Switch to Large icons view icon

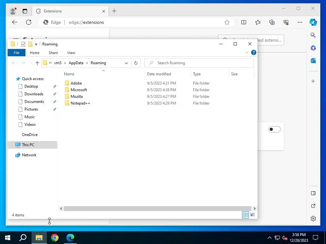(x=252, y=215)
